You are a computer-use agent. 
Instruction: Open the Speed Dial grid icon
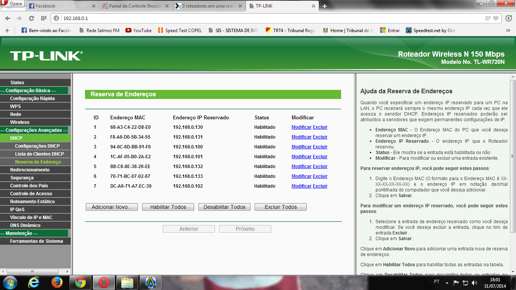tap(43, 18)
